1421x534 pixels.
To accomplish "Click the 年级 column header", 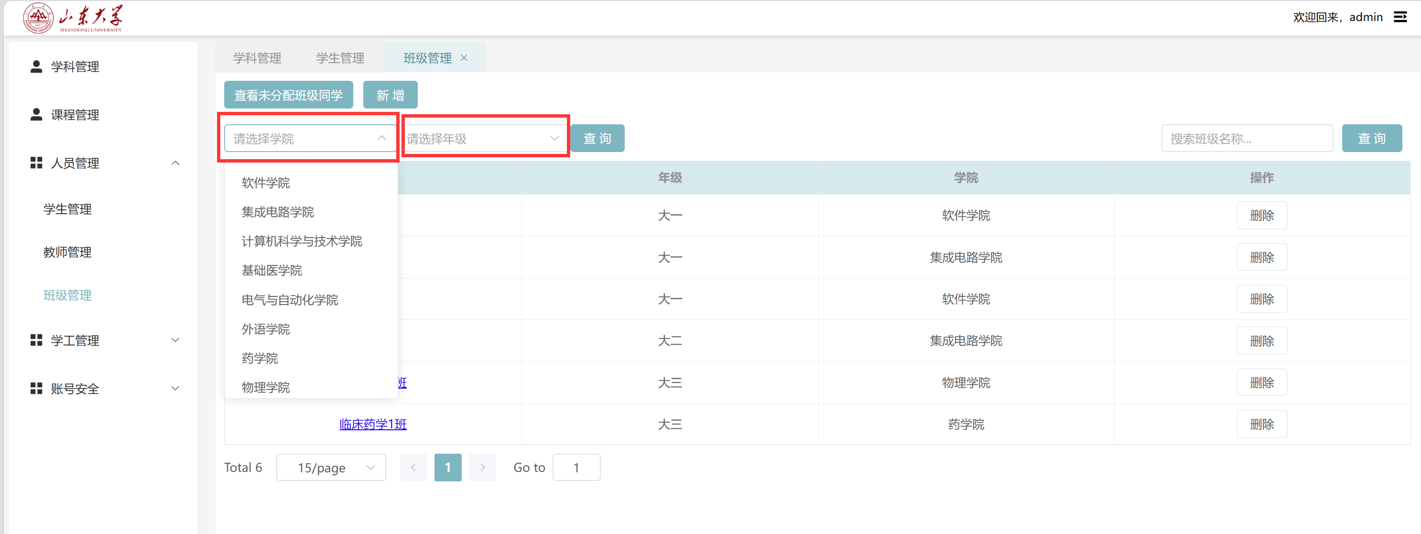I will pos(670,178).
